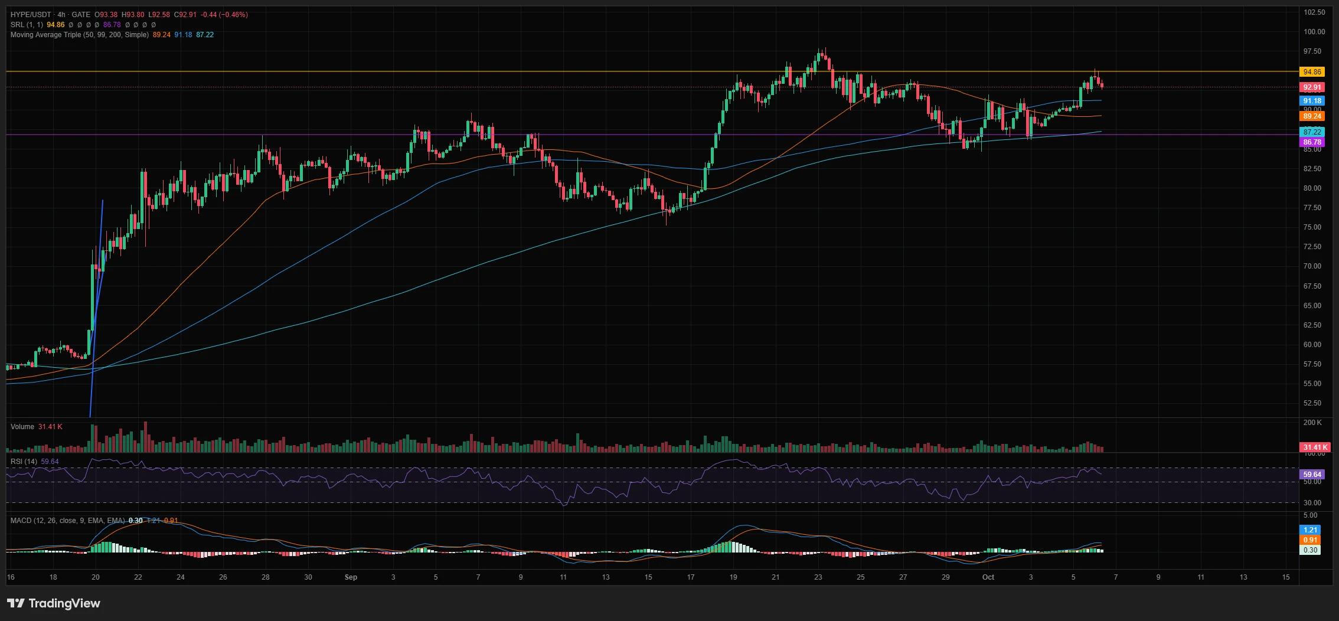Click the yellow 94.86 price-axis label
This screenshot has height=621, width=1339.
point(1312,72)
